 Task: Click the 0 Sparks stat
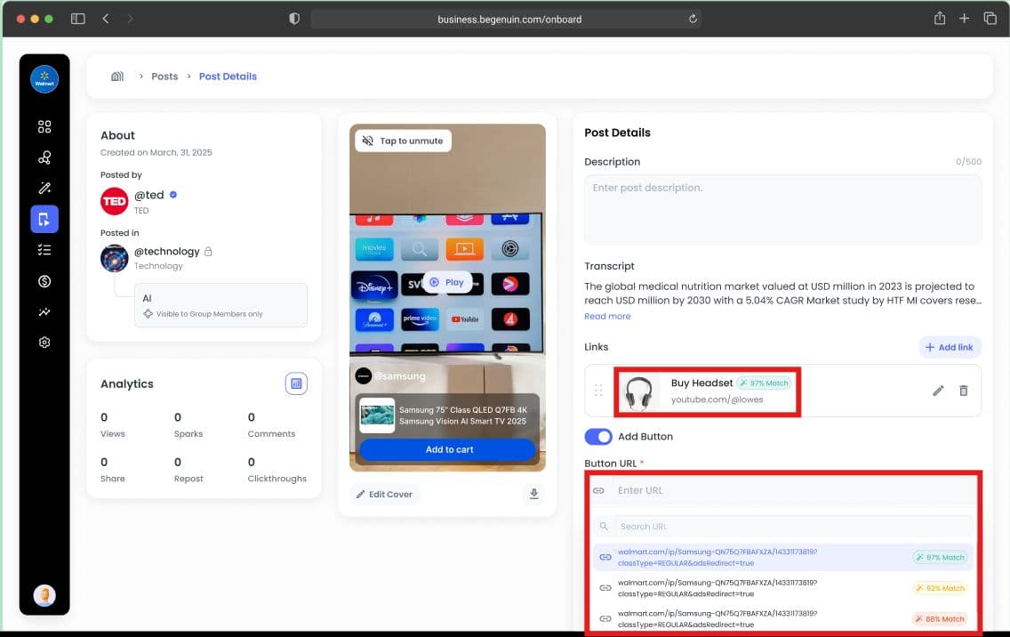pos(188,425)
